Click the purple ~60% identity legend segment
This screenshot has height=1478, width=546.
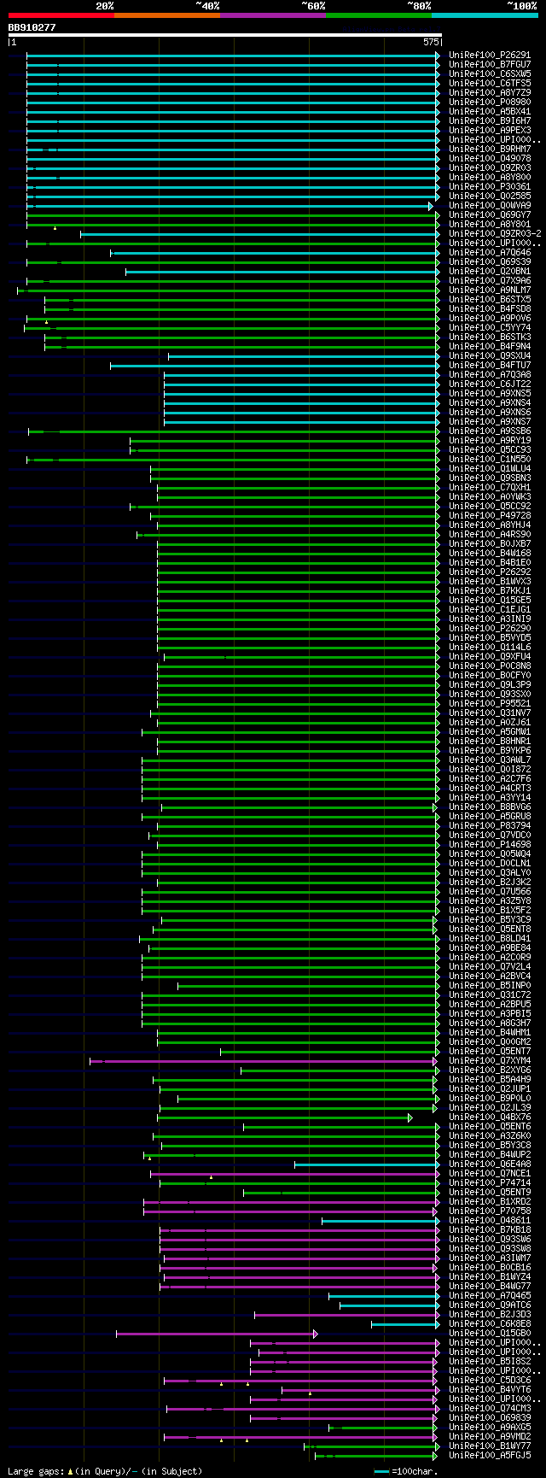[x=273, y=15]
